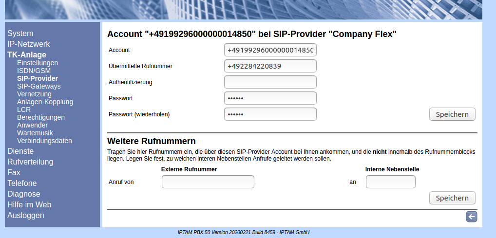Click the Passwort (wiederholen) field
This screenshot has width=496, height=238.
pyautogui.click(x=270, y=114)
